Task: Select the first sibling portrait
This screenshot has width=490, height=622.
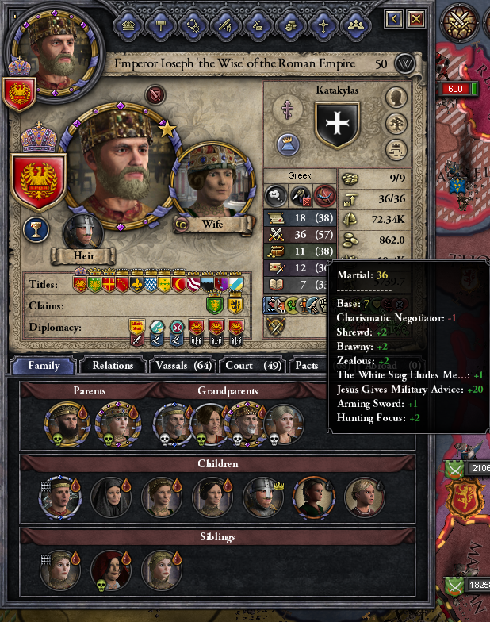Action: pyautogui.click(x=59, y=570)
